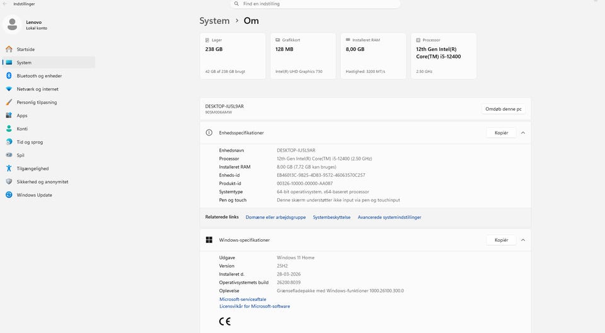Image resolution: width=605 pixels, height=333 pixels.
Task: Select the Tilgængelighed accessibility icon
Action: tap(9, 169)
